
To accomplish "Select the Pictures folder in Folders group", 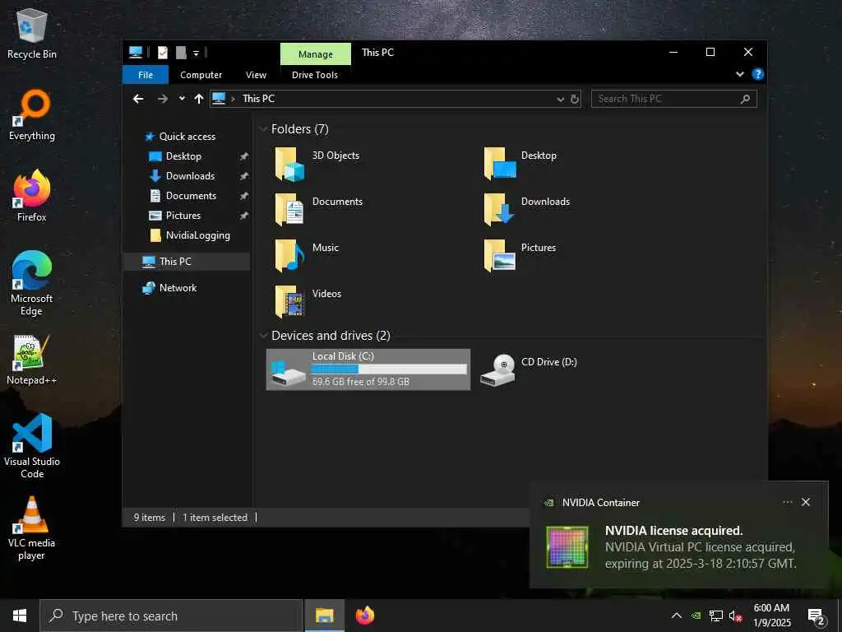I will (520, 256).
